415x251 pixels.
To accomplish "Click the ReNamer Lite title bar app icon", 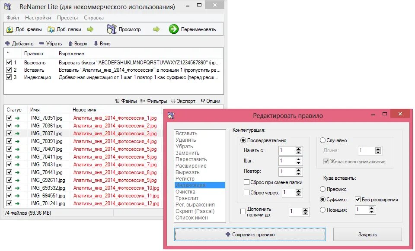I will click(x=8, y=6).
